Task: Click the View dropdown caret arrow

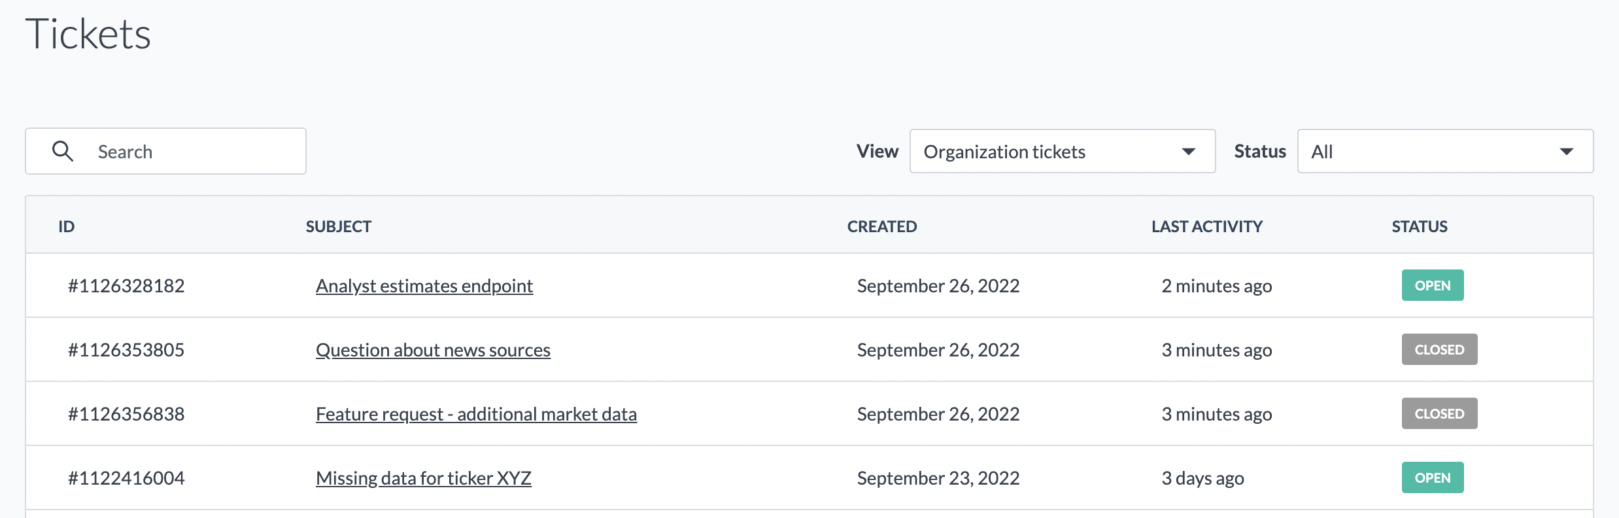Action: [x=1189, y=152]
